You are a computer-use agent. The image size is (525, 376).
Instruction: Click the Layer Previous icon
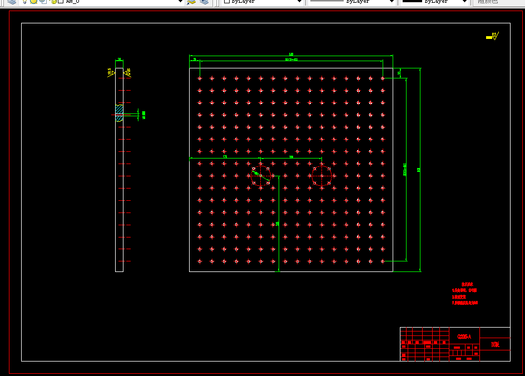[x=204, y=2]
